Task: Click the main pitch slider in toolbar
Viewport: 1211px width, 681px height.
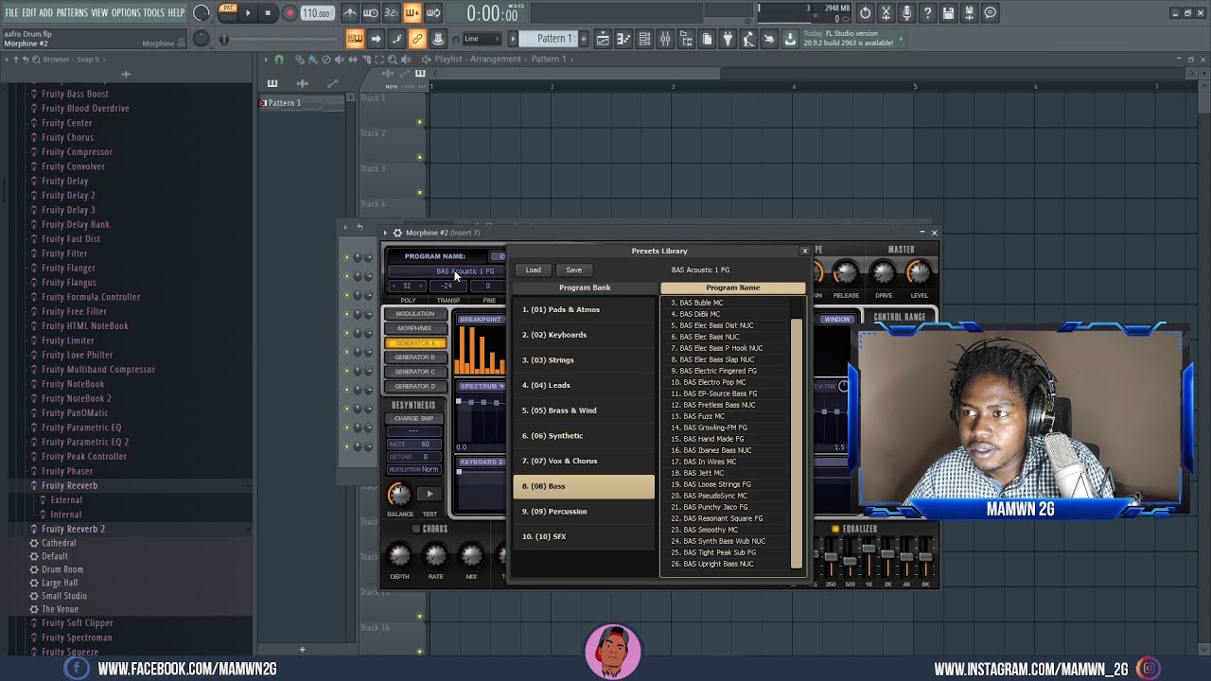Action: [x=278, y=39]
